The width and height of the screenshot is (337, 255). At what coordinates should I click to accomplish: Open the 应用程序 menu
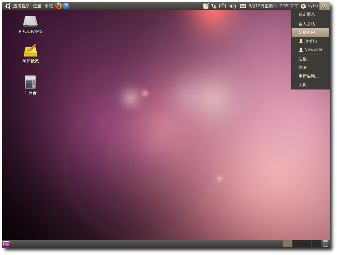coord(21,6)
